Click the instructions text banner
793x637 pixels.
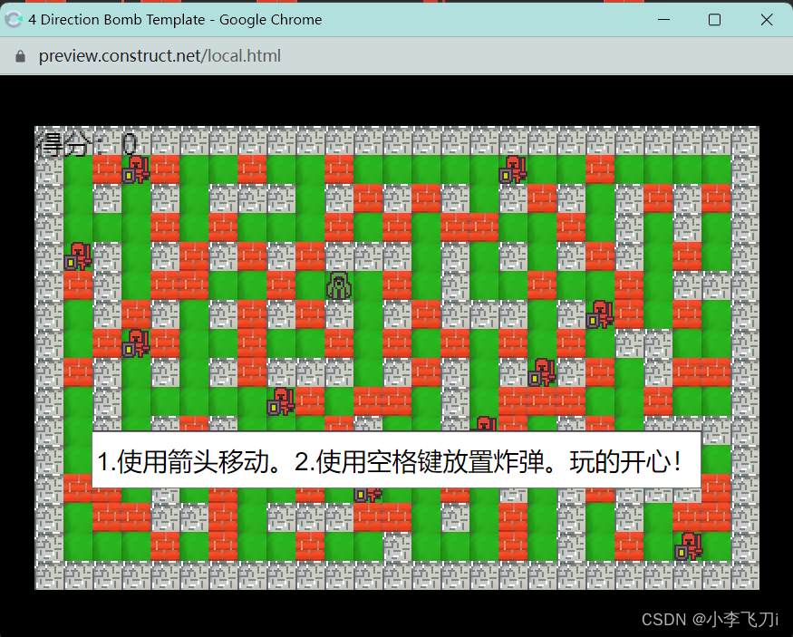coord(397,459)
